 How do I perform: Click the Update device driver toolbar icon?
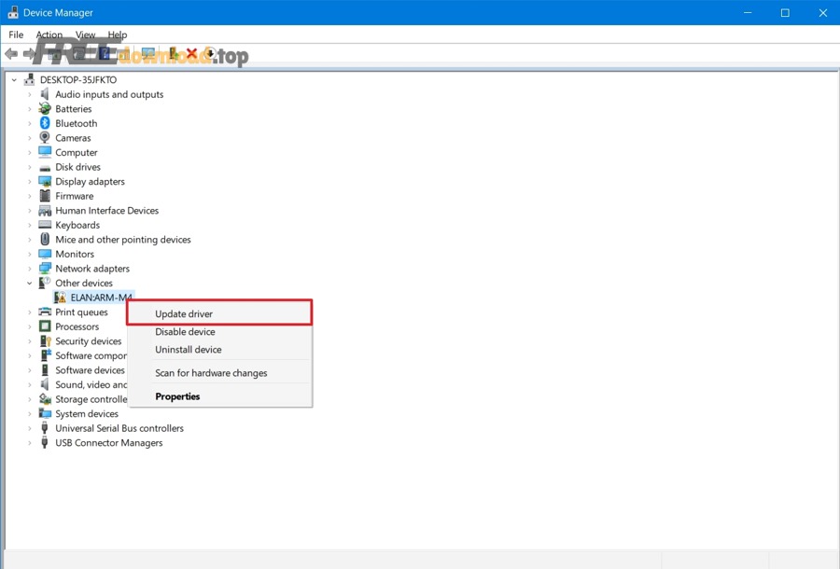click(173, 53)
